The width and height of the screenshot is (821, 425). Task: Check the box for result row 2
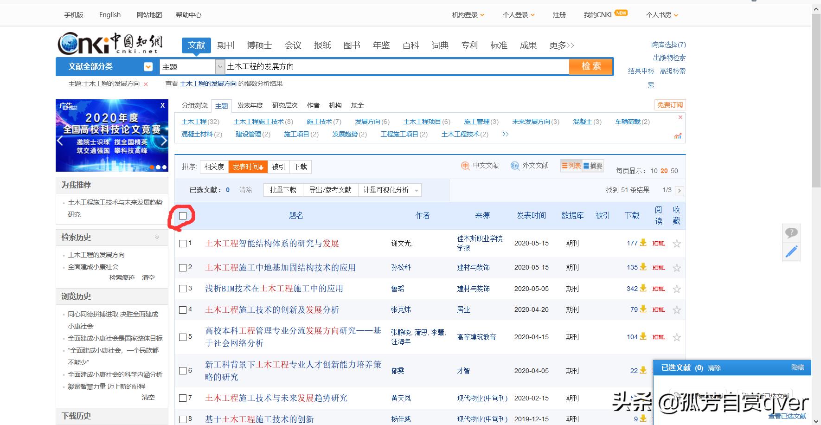183,268
